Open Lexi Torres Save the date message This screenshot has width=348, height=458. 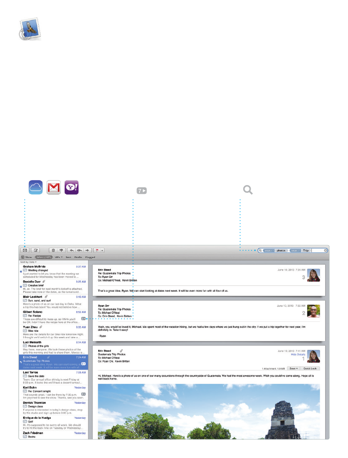point(54,378)
